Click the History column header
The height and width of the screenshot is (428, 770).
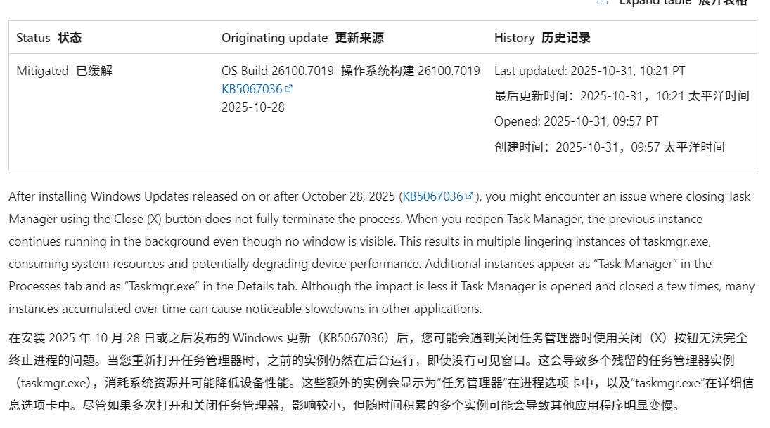point(514,38)
